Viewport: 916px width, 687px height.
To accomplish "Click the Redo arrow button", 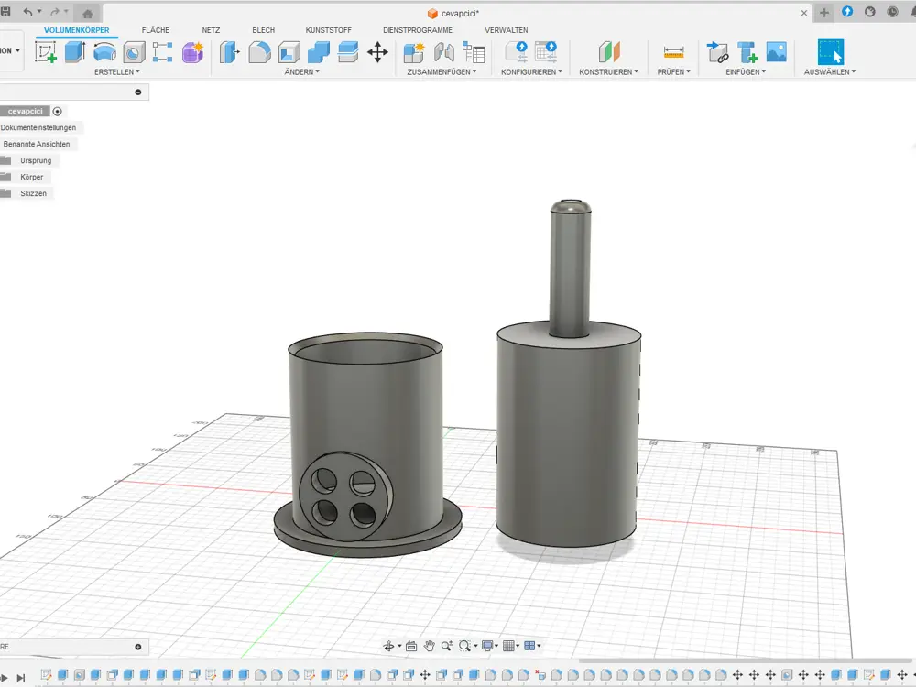I will pos(54,12).
